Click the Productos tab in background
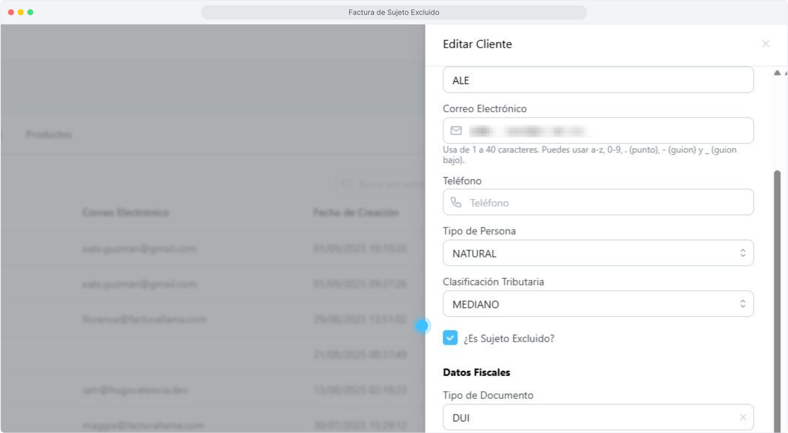Image resolution: width=788 pixels, height=433 pixels. [x=49, y=134]
